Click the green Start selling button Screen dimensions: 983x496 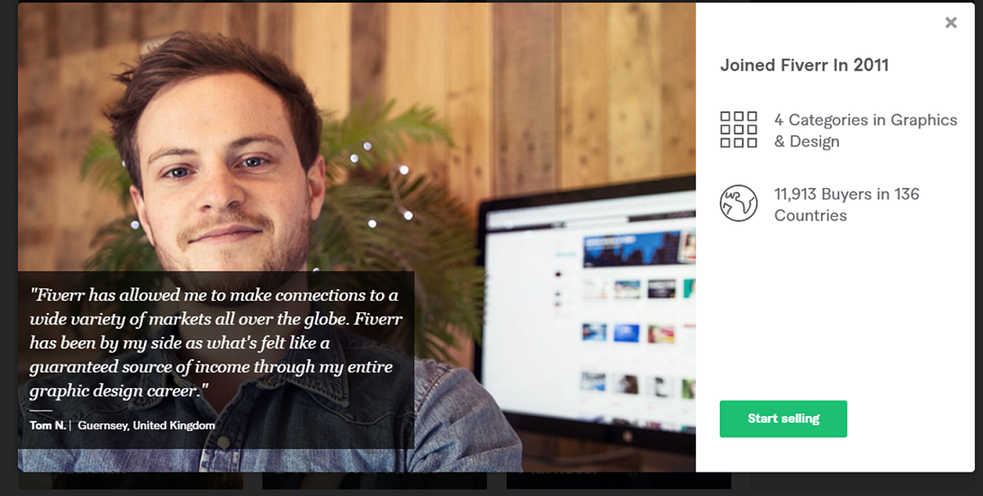point(783,419)
